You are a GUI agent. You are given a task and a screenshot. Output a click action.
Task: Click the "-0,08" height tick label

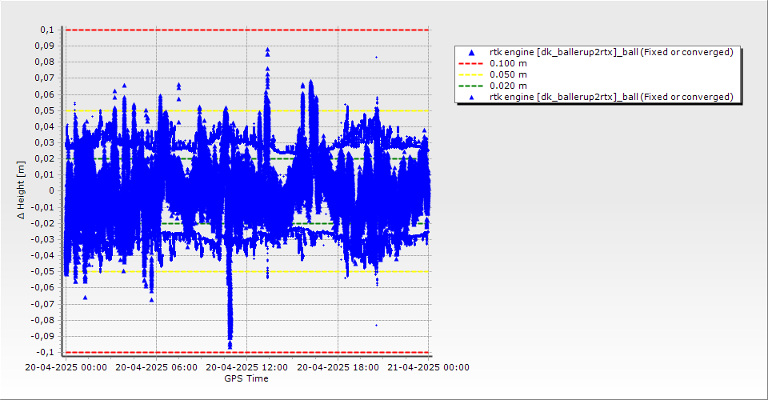click(x=43, y=320)
